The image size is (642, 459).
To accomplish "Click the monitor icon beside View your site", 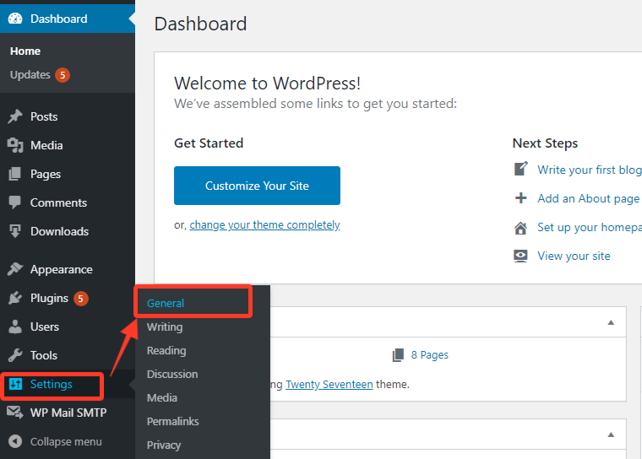I will (521, 256).
